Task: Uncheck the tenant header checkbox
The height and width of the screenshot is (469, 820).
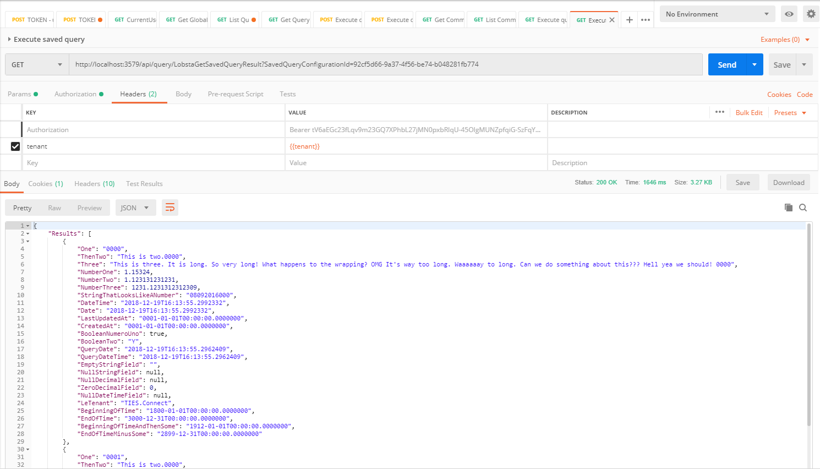Action: tap(15, 146)
